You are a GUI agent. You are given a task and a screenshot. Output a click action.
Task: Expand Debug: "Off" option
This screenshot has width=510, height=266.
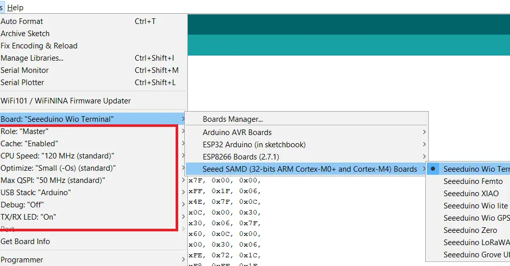coord(93,205)
